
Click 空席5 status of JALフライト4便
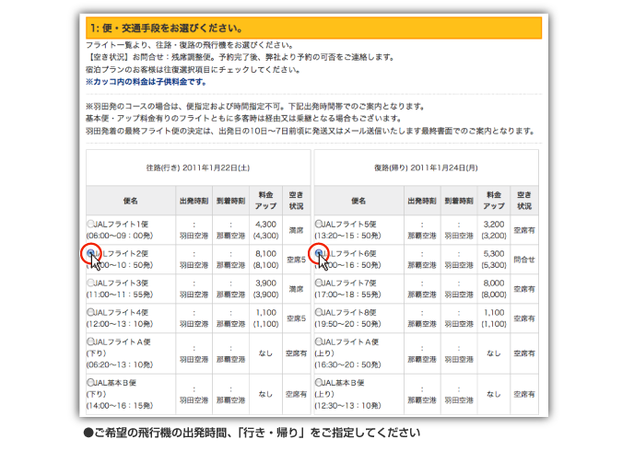(x=296, y=318)
